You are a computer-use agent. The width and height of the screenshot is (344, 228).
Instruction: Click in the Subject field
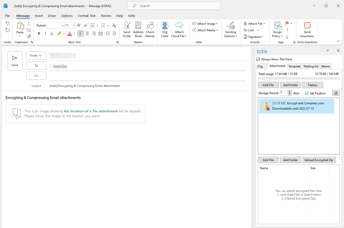(148, 86)
